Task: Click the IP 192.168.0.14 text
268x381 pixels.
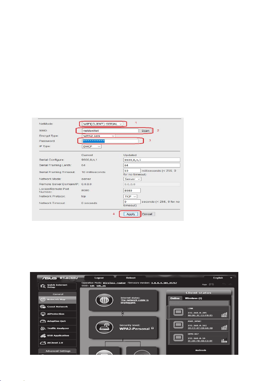Action: coord(197,338)
